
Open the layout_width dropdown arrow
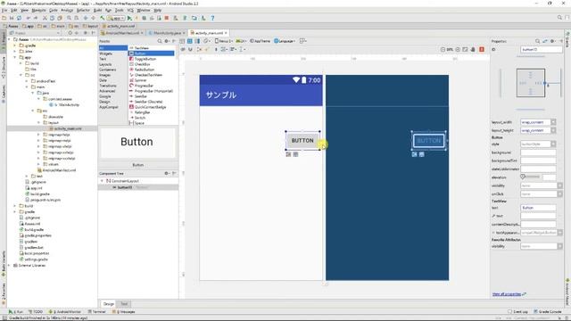(x=553, y=122)
